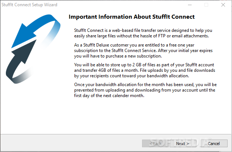Click the 4GB transfer limit text
This screenshot has width=232, height=152.
pos(102,70)
